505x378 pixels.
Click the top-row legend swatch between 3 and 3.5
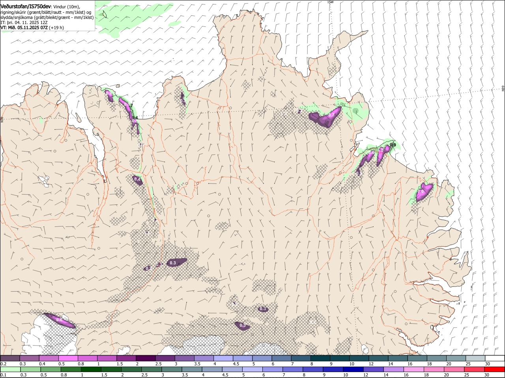pos(185,358)
